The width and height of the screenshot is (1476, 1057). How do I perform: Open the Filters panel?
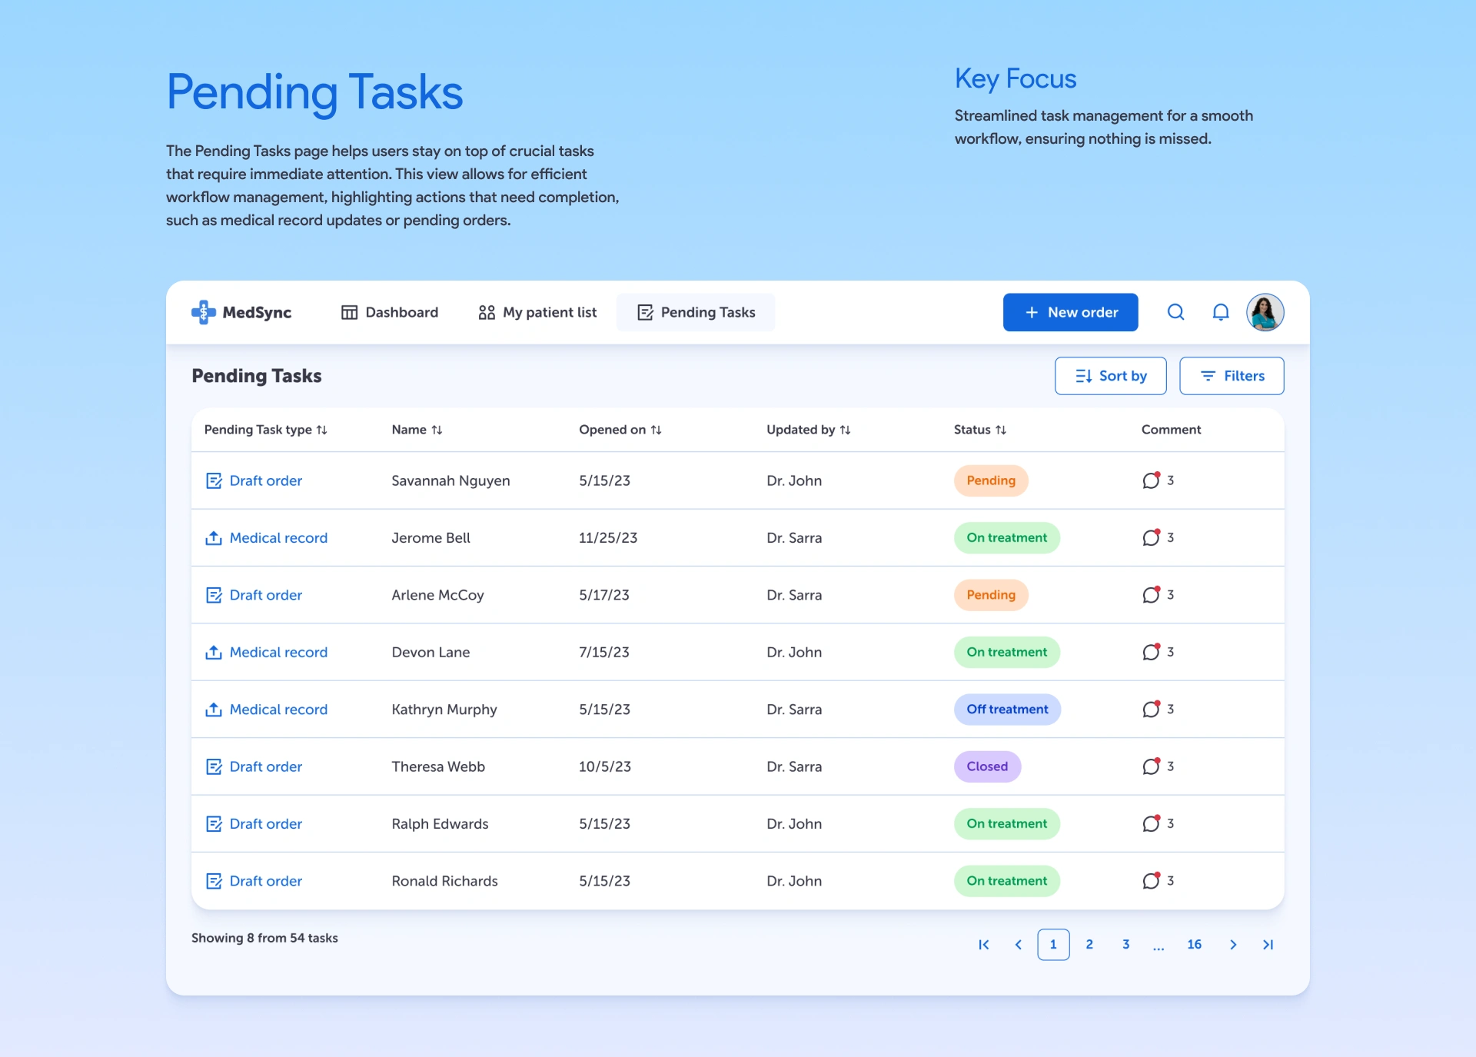(1231, 376)
